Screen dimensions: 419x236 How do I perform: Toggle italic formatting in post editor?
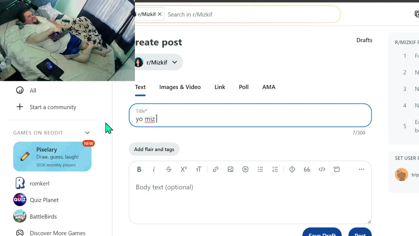[154, 169]
